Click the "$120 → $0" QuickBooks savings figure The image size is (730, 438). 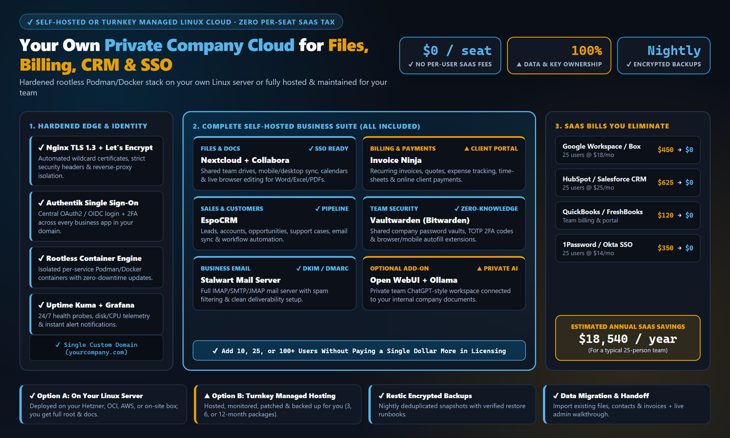point(675,215)
